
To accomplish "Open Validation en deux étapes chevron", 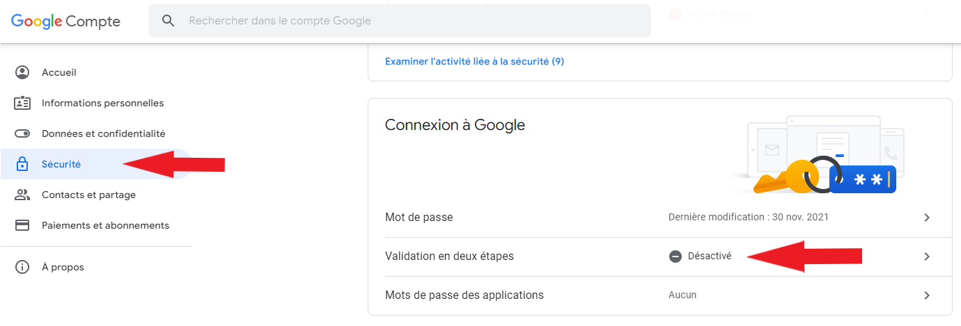I will point(927,256).
